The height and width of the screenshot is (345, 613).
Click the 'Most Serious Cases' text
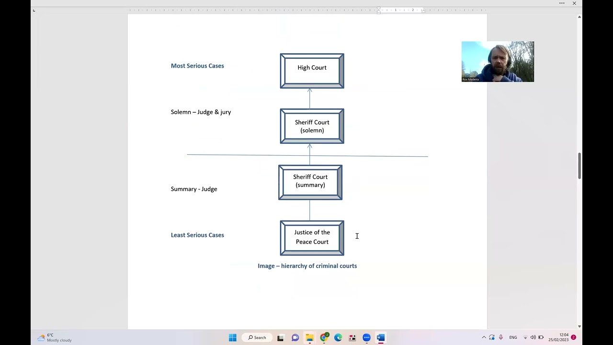(x=197, y=66)
